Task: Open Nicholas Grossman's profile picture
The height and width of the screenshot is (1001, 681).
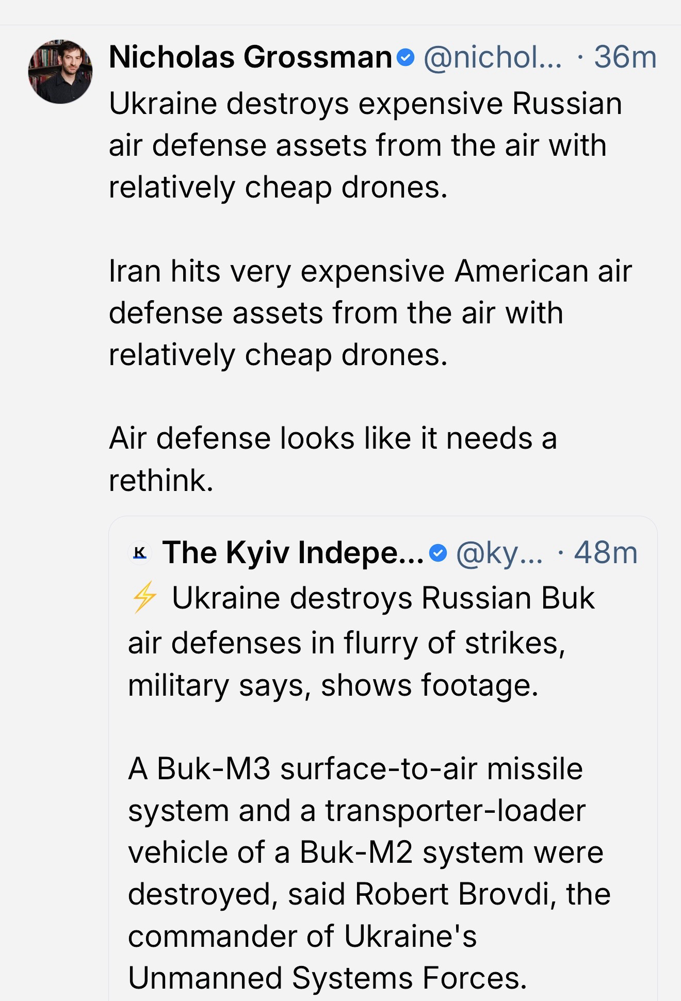Action: point(60,71)
